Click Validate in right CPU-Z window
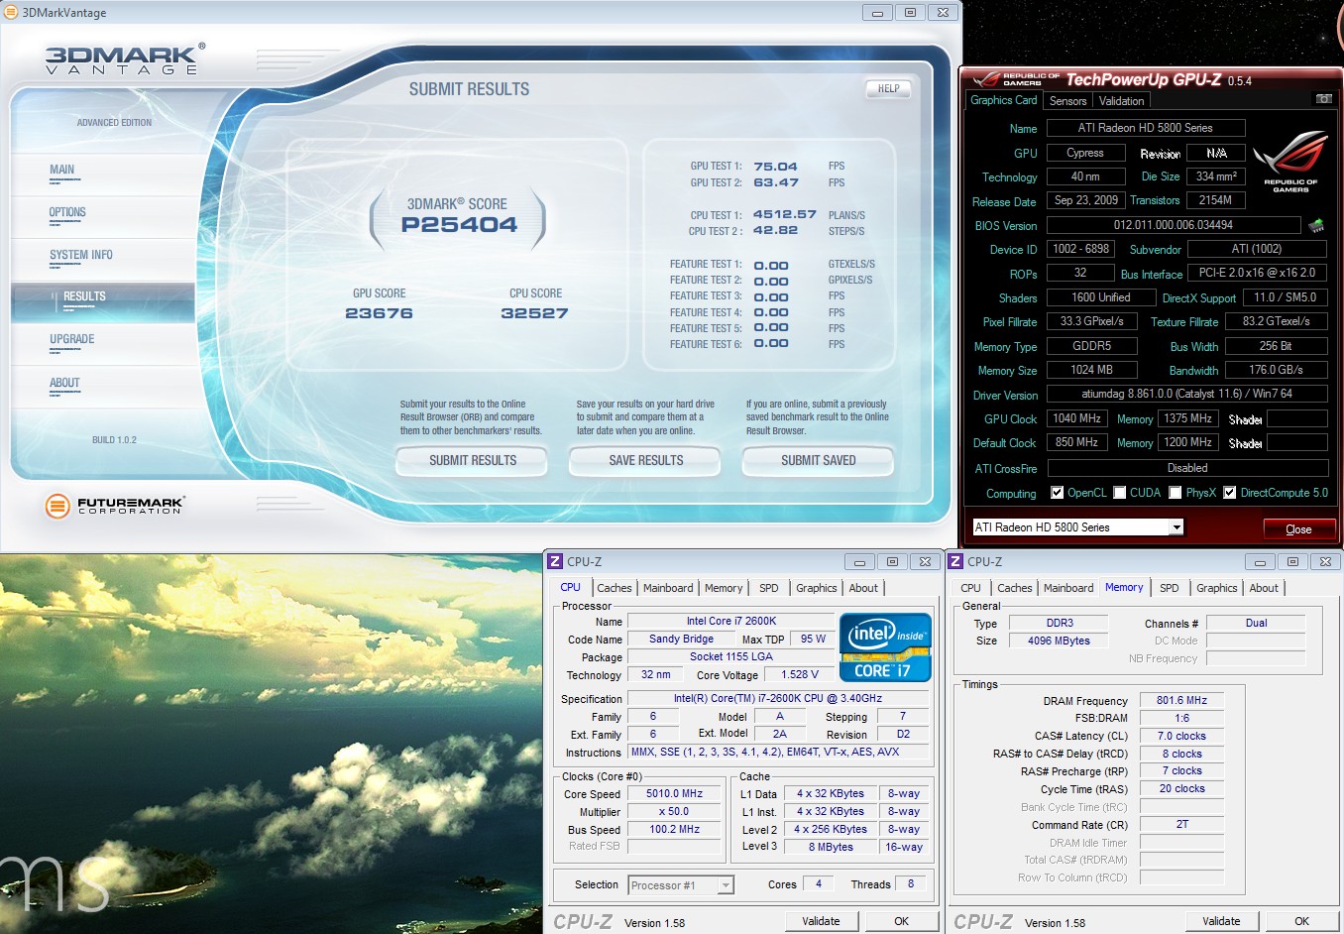 pyautogui.click(x=1221, y=921)
